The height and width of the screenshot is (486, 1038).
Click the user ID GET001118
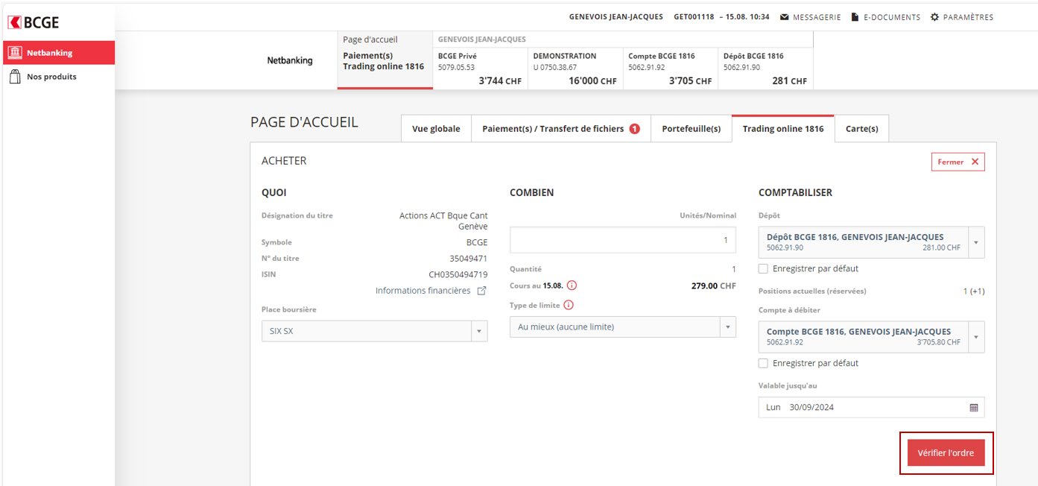coord(694,17)
